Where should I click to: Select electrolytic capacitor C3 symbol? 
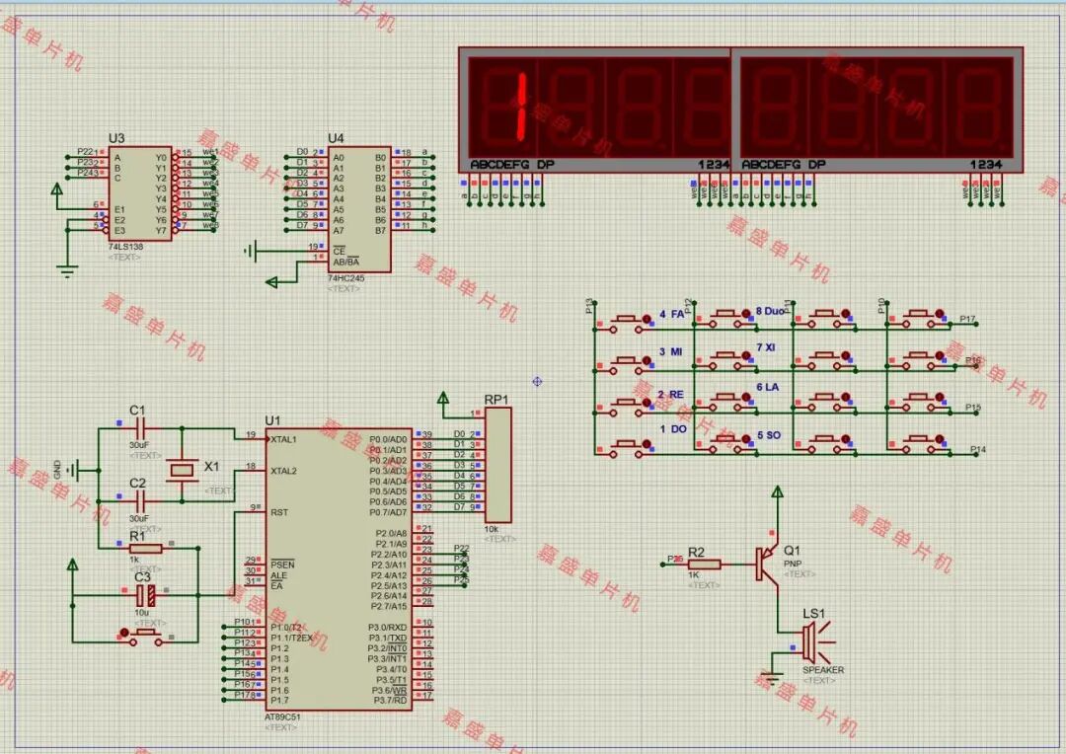pos(145,595)
